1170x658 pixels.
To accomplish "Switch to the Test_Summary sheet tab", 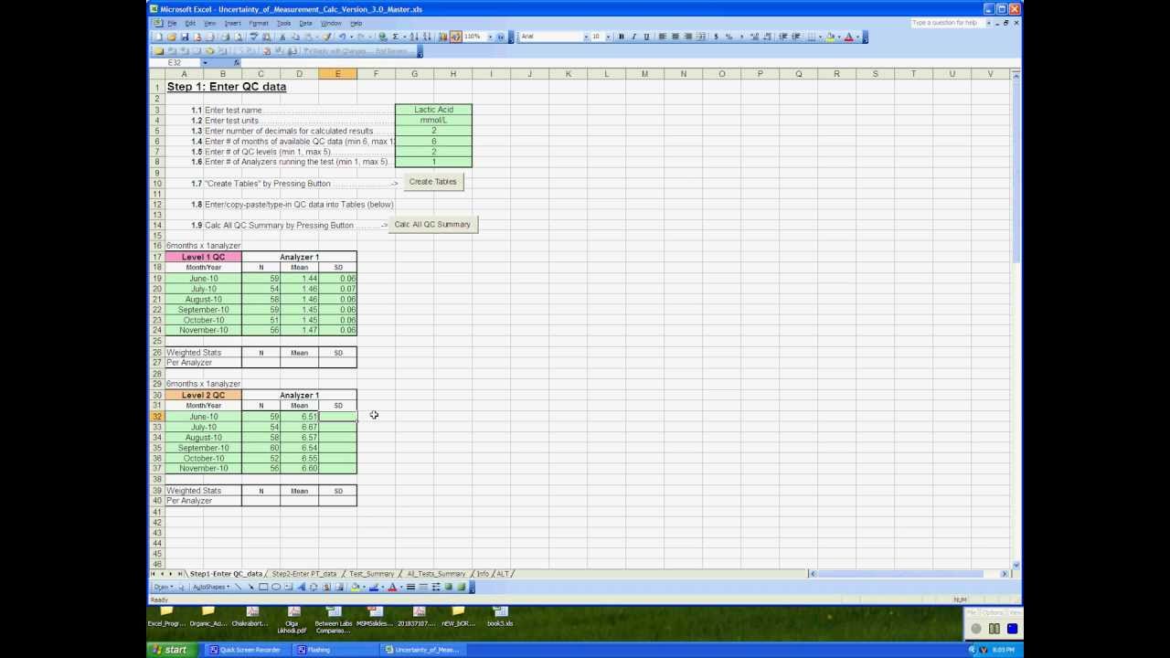I will pyautogui.click(x=371, y=574).
